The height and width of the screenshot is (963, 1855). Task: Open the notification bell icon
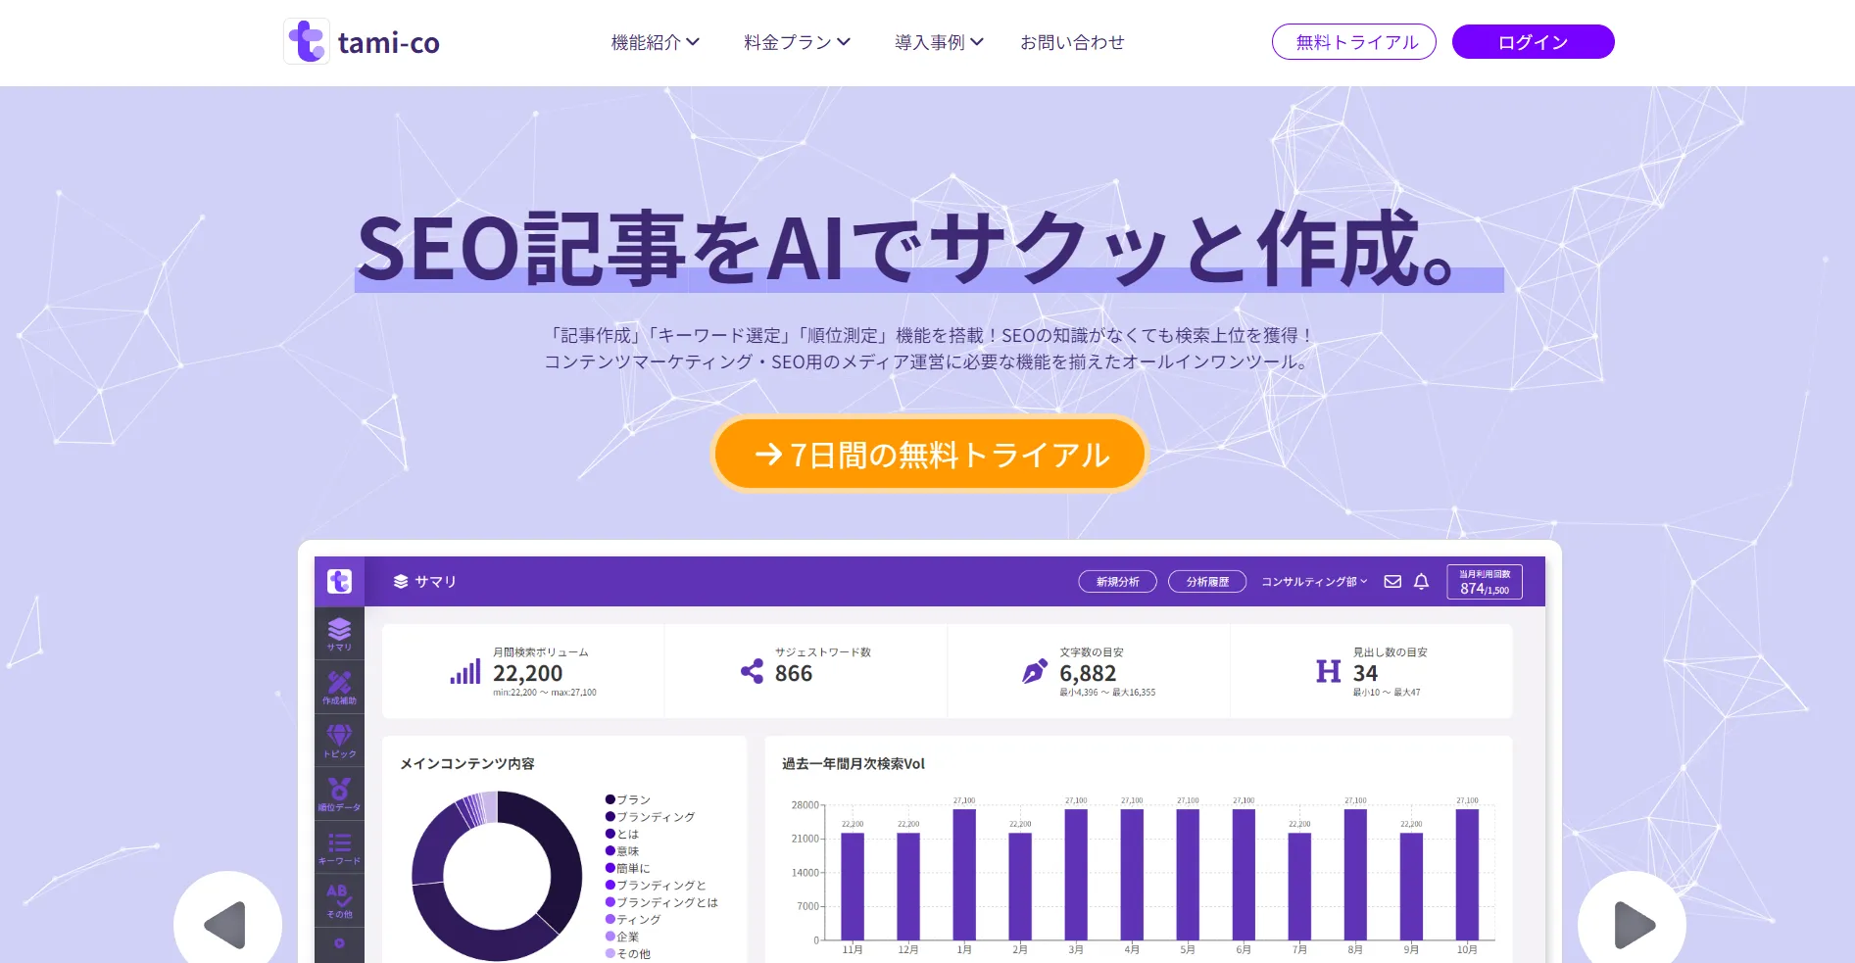pyautogui.click(x=1421, y=582)
